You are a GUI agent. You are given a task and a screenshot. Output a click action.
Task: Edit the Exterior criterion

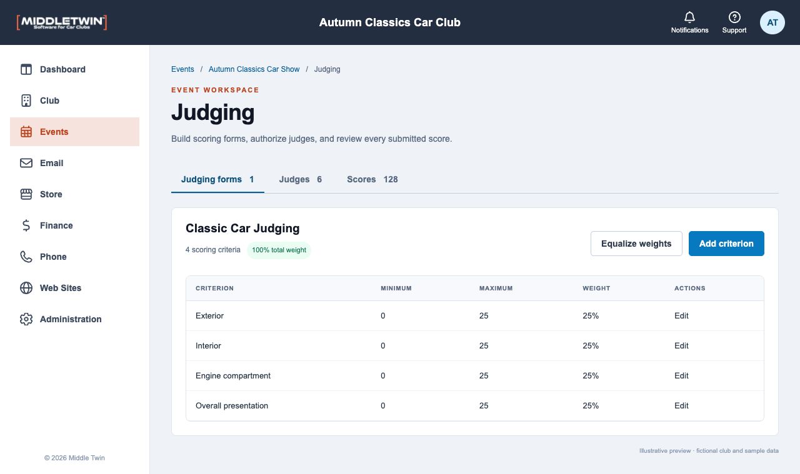(x=681, y=316)
